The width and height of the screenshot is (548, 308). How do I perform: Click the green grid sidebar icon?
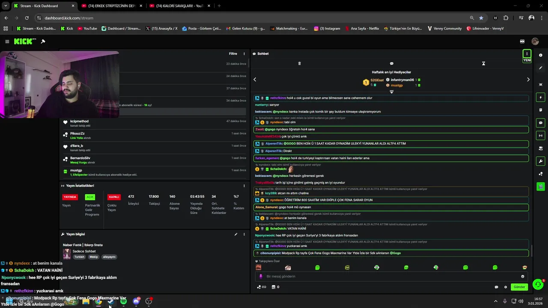point(541,187)
